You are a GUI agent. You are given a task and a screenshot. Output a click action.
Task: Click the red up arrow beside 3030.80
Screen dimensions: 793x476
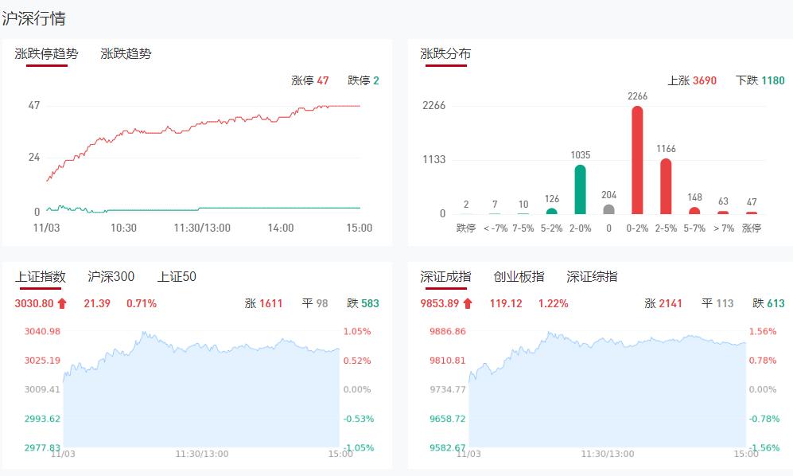click(x=62, y=303)
